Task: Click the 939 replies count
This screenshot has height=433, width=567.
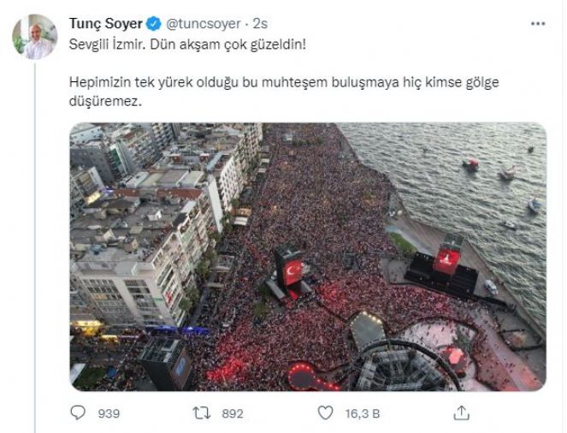Action: click(109, 413)
